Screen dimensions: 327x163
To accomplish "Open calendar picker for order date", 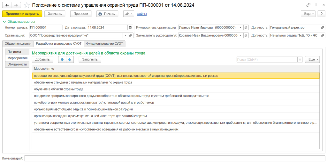I will click(130, 27).
